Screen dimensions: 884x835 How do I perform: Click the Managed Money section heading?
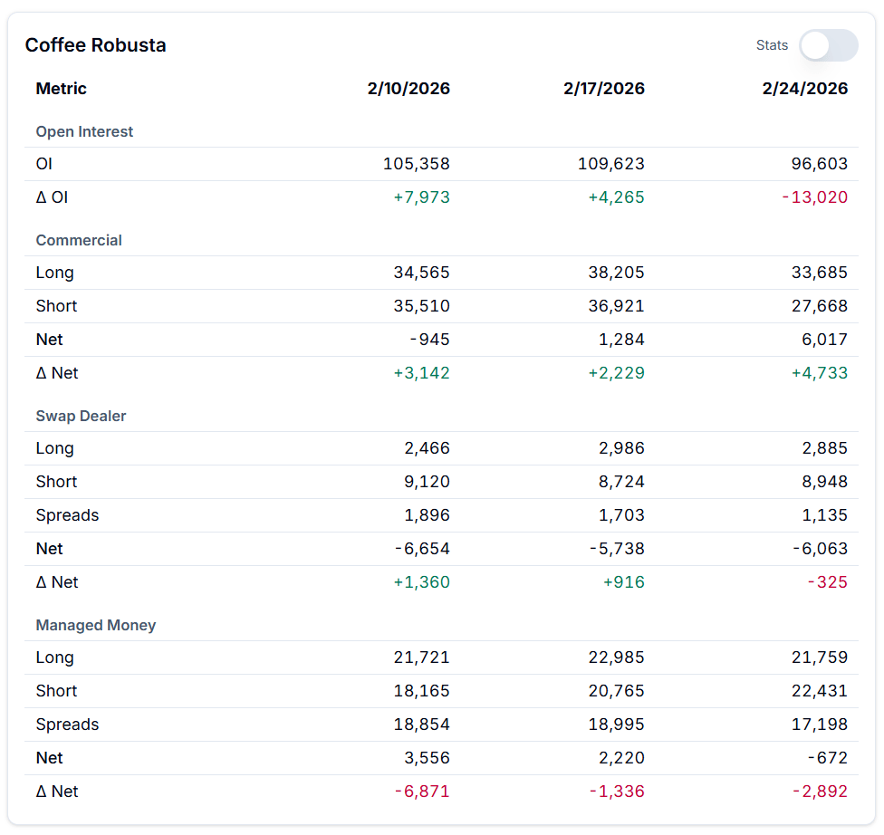(x=96, y=626)
